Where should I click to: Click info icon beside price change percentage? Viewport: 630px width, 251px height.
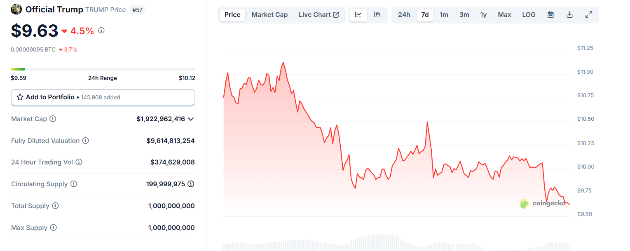[x=101, y=30]
